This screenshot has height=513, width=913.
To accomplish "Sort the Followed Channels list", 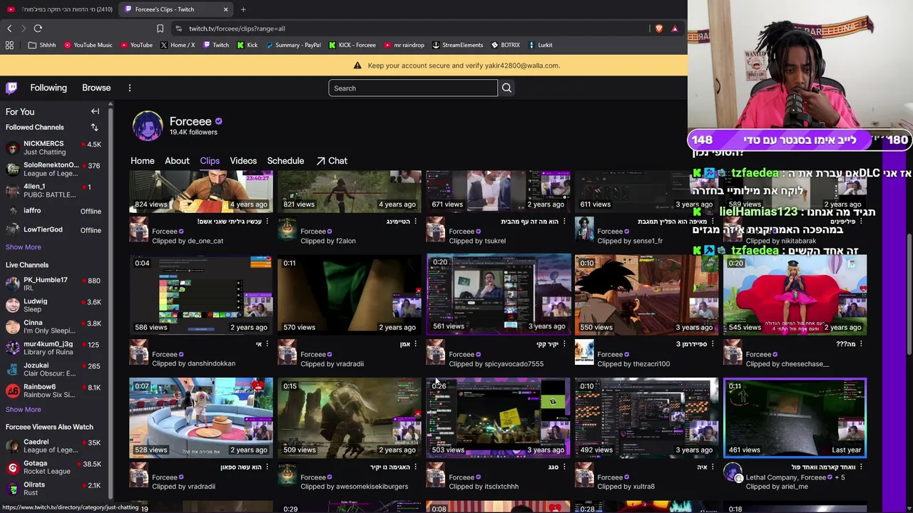I will 94,128.
